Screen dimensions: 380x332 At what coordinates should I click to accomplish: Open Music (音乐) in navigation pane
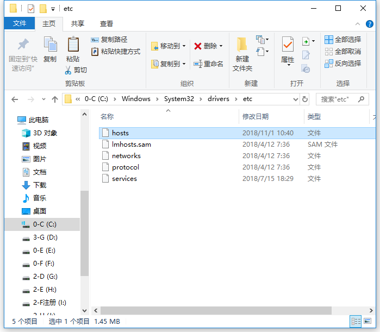[x=34, y=198]
